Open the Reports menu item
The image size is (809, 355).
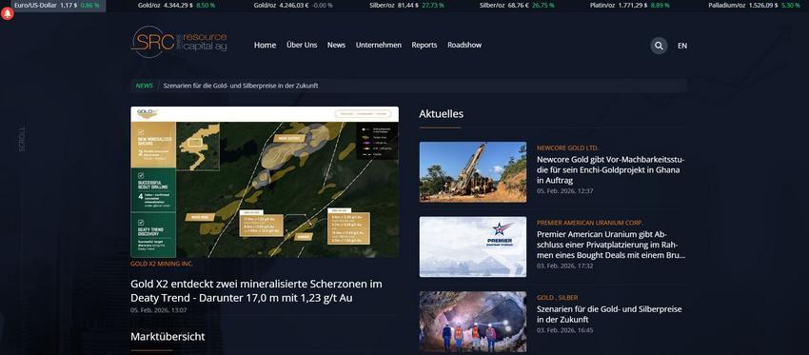point(424,45)
